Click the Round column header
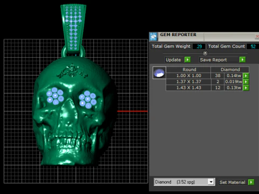Image resolution: width=259 pixels, height=194 pixels. (x=188, y=70)
